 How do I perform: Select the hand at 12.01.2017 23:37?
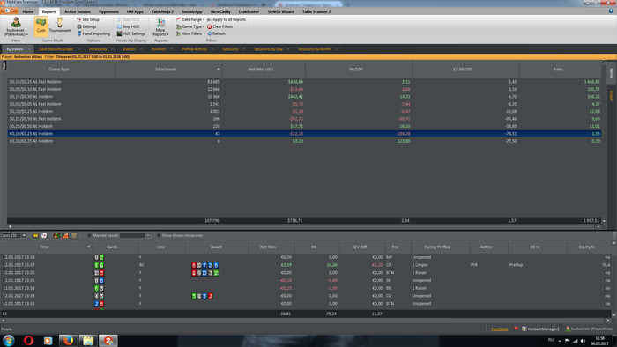pos(306,265)
